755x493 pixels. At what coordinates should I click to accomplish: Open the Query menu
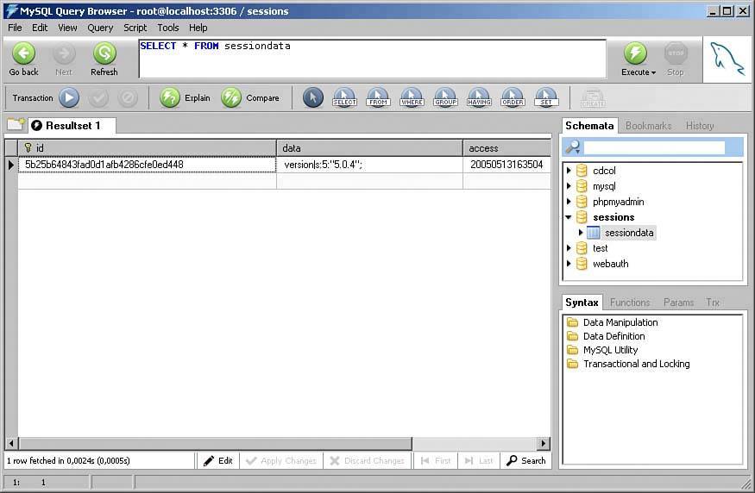coord(100,28)
